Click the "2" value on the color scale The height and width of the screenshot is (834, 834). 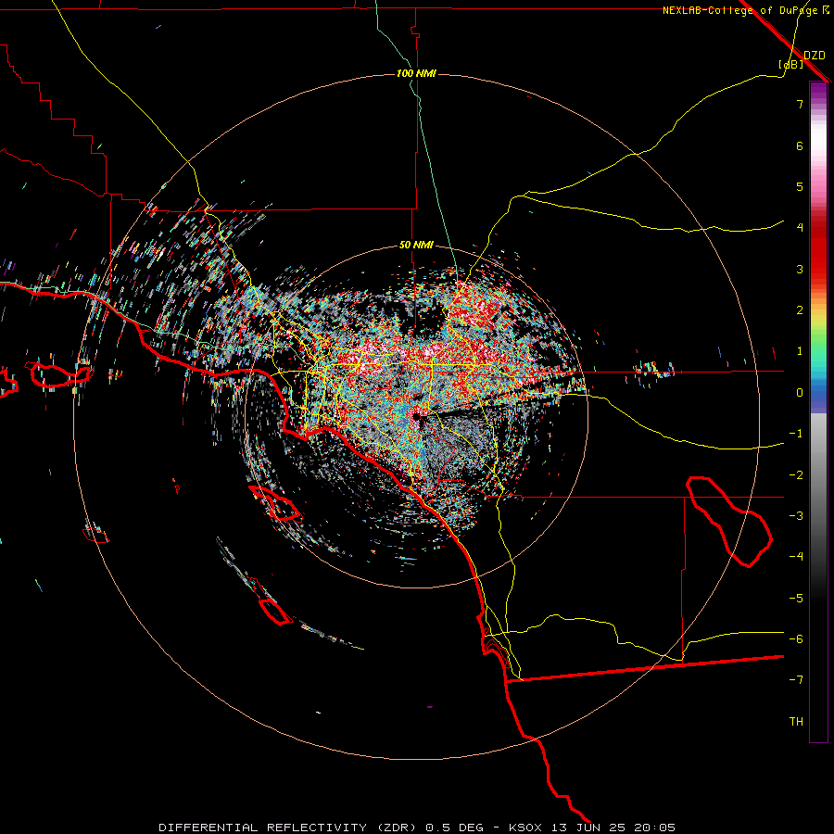click(x=800, y=310)
